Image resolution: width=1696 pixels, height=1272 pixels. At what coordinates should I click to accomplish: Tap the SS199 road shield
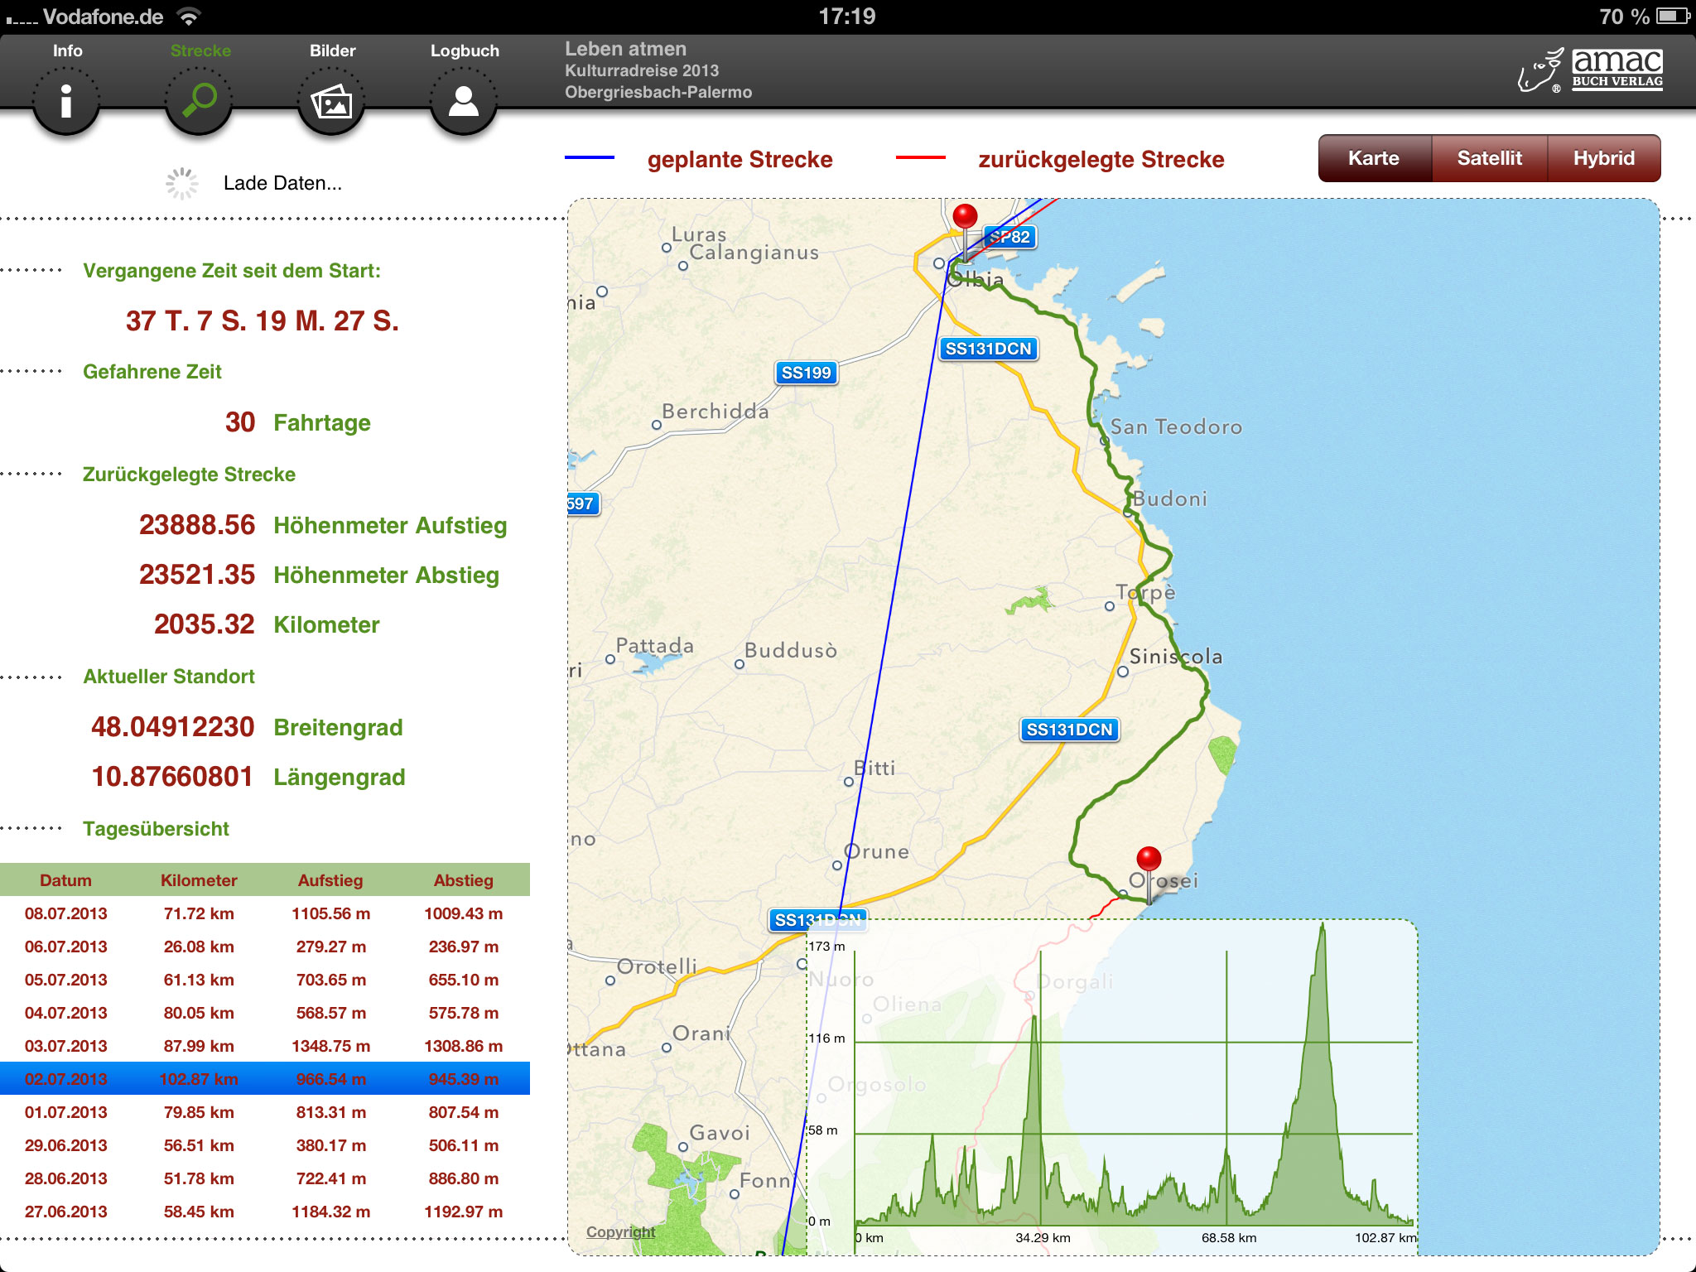pyautogui.click(x=806, y=373)
